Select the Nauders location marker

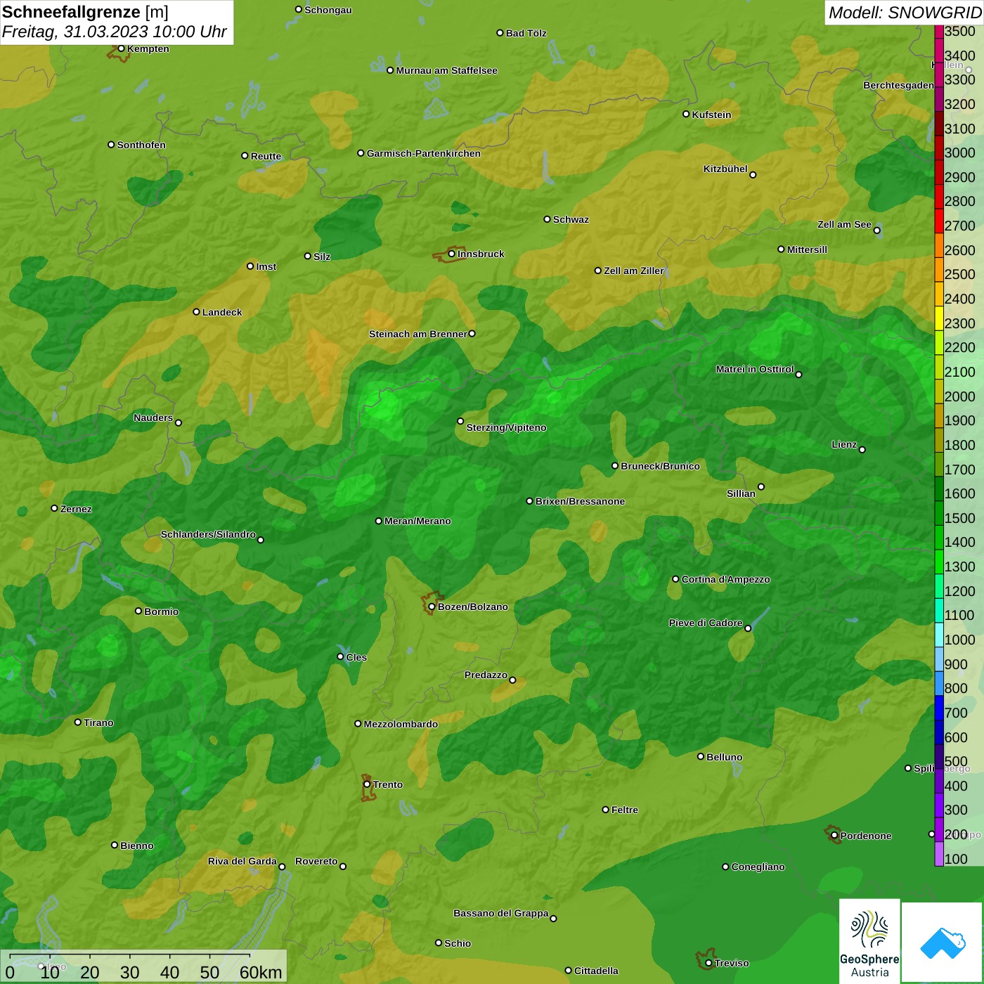click(179, 422)
